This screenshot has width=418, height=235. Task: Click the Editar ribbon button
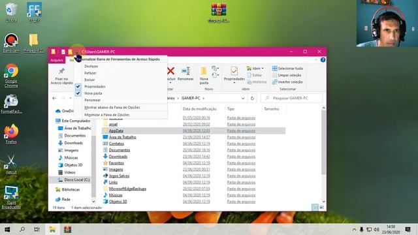click(255, 75)
